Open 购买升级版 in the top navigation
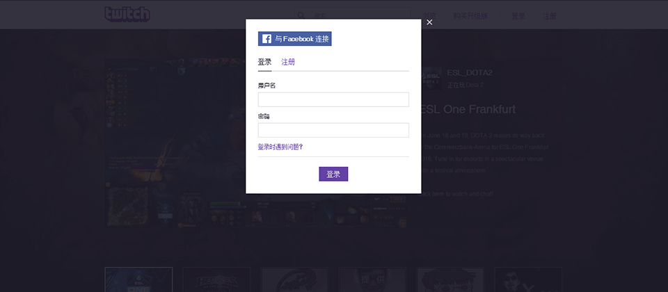 click(470, 16)
